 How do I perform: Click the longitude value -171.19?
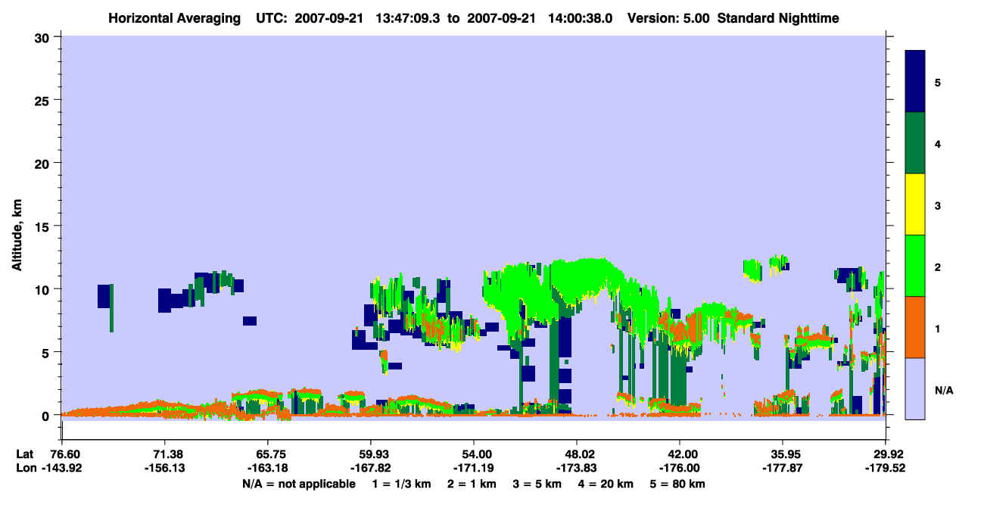point(473,468)
